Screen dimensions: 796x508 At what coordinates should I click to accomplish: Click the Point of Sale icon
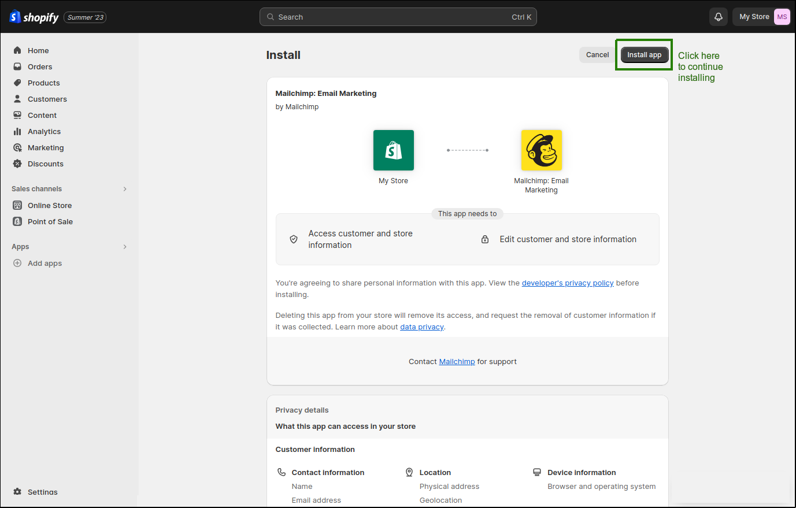(17, 221)
